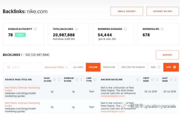Click the Domain Authority help icon

[x=35, y=29]
